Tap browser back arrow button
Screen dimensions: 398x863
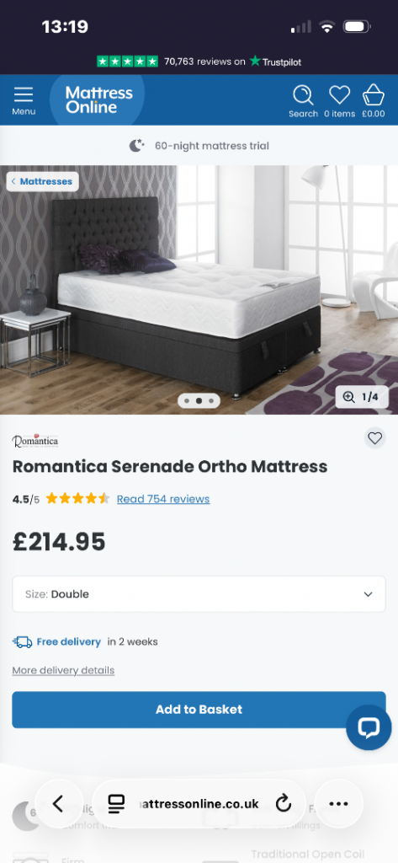point(59,803)
